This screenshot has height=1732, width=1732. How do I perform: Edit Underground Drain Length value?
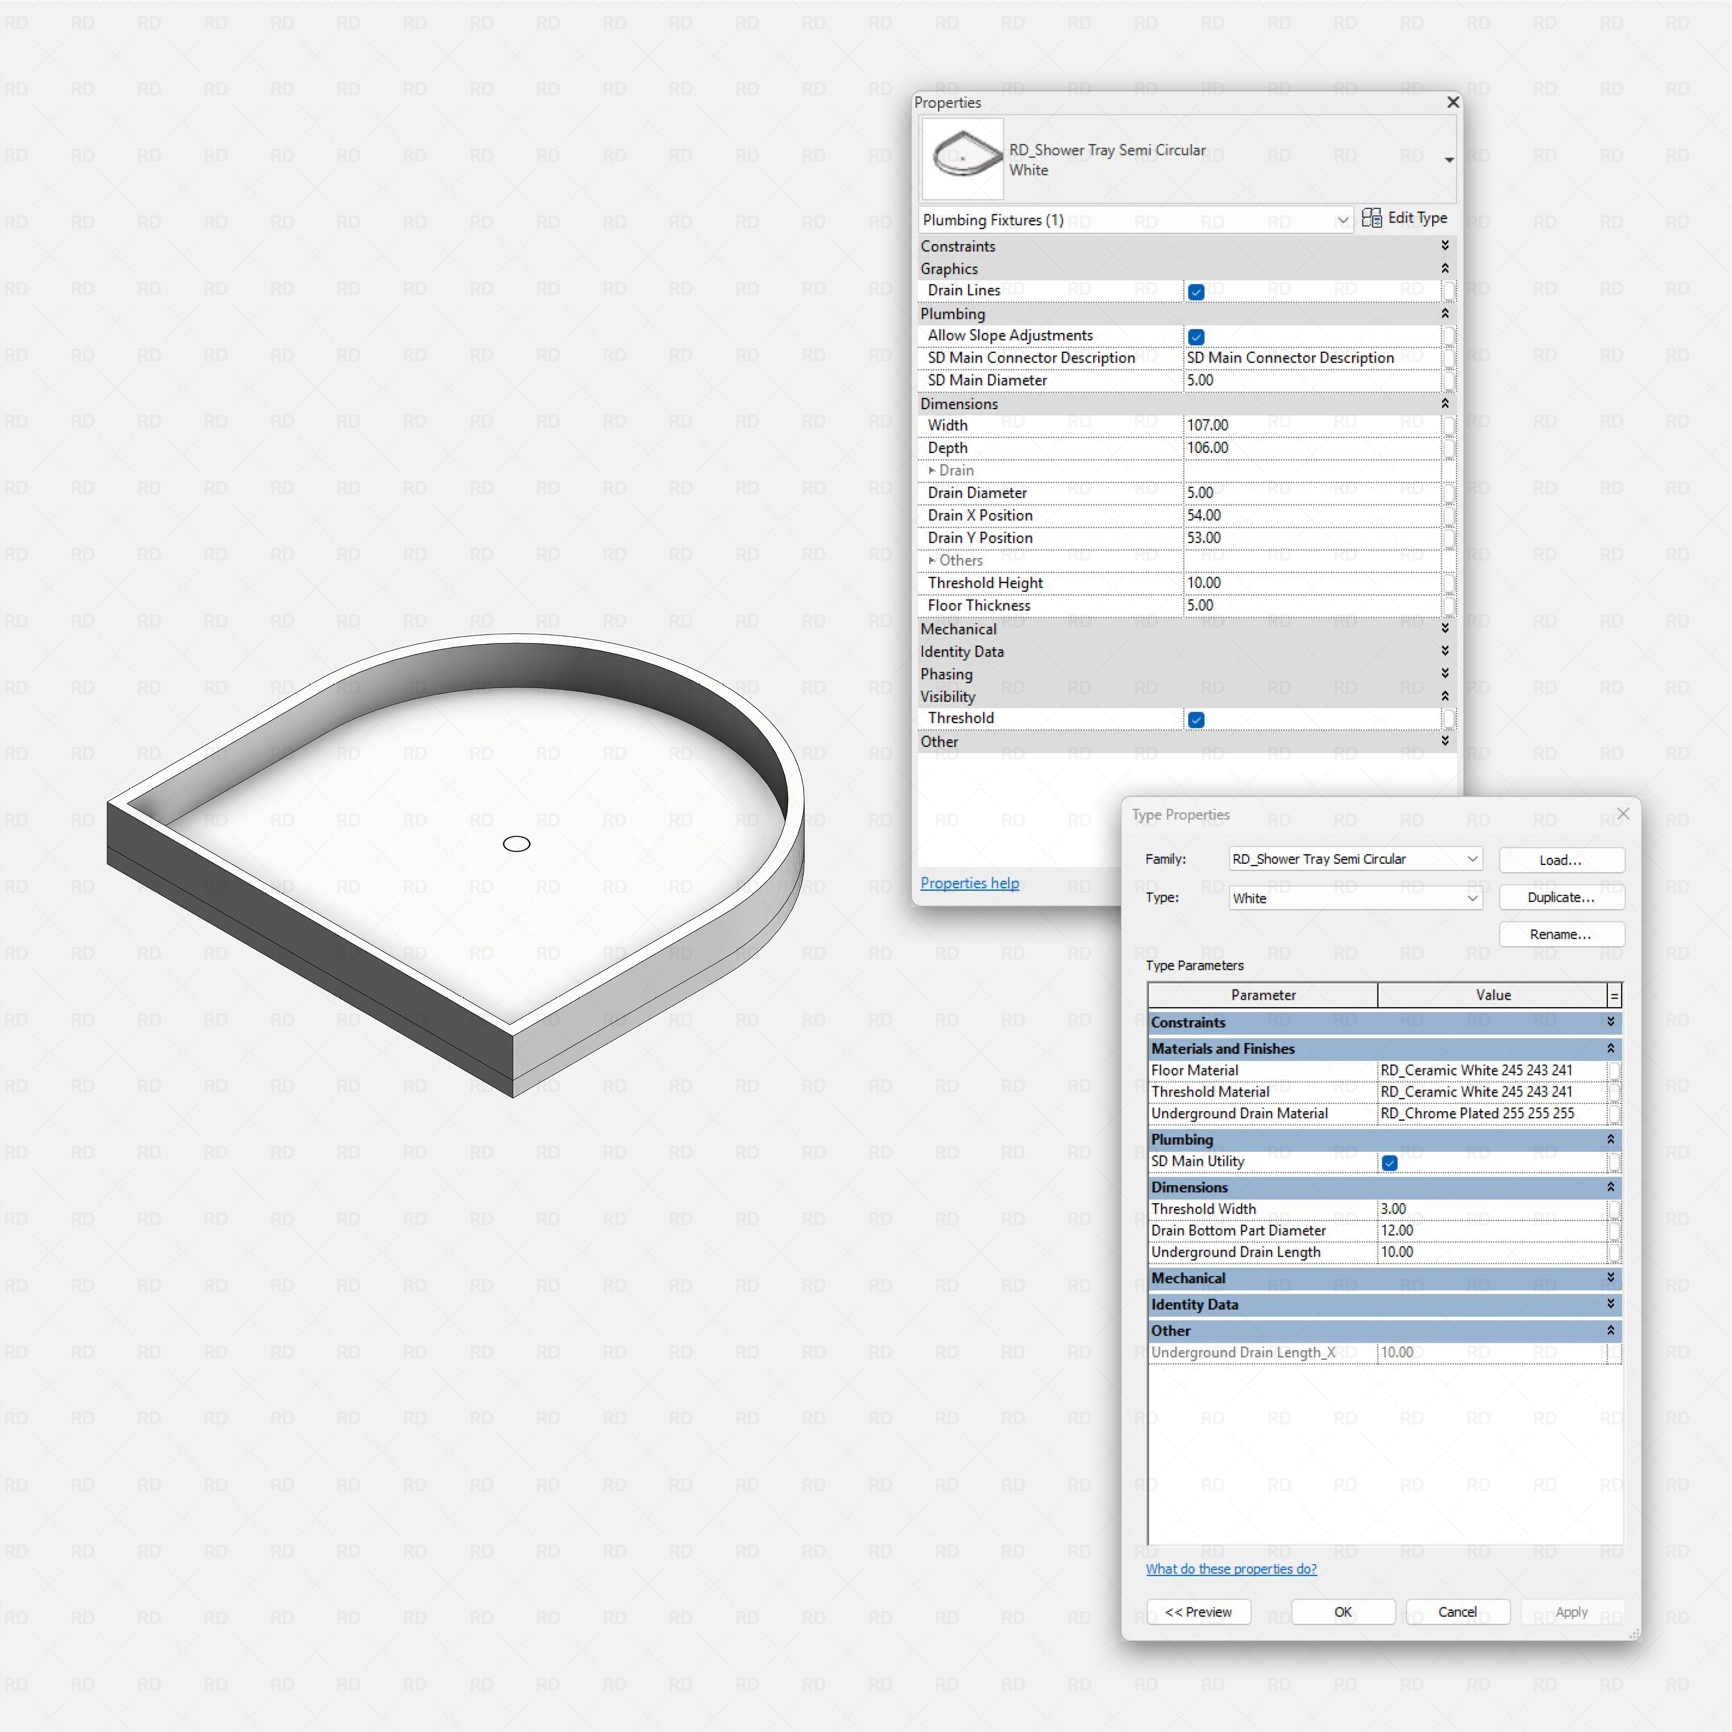click(1491, 1251)
